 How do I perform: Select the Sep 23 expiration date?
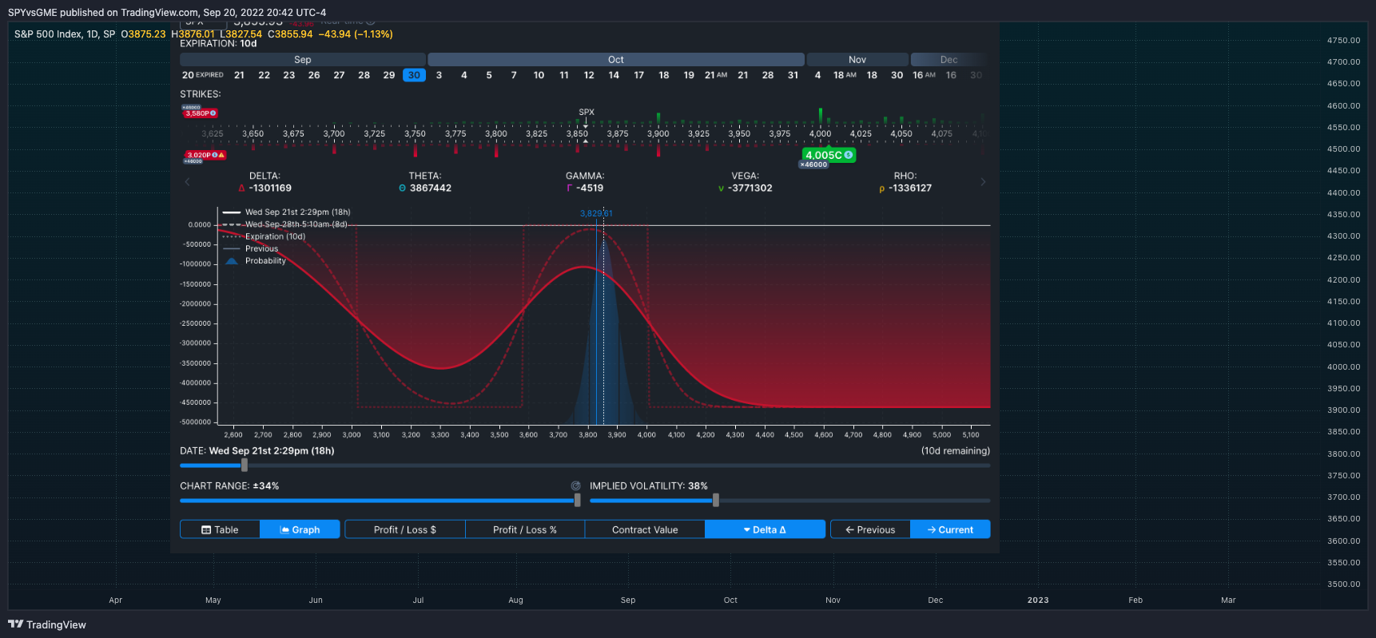coord(289,75)
